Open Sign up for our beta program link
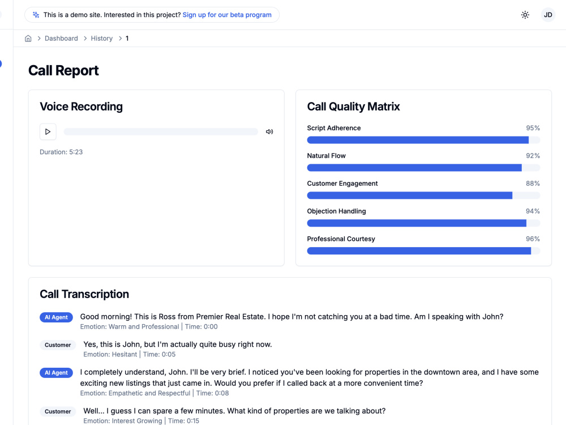Viewport: 566px width, 425px height. pos(227,15)
